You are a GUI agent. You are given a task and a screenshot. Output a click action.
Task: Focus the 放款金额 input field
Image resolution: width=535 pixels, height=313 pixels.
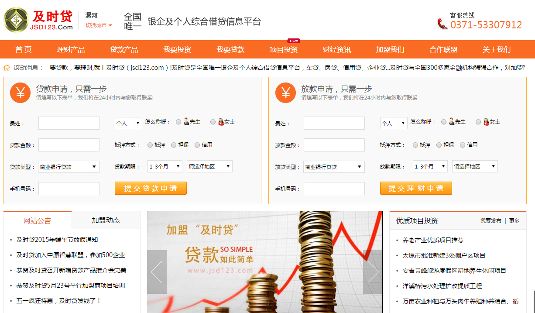pos(334,145)
